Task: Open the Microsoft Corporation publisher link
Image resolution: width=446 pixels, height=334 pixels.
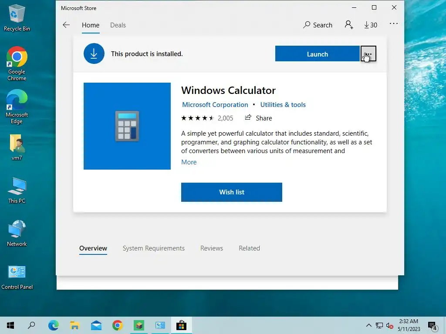Action: (215, 105)
